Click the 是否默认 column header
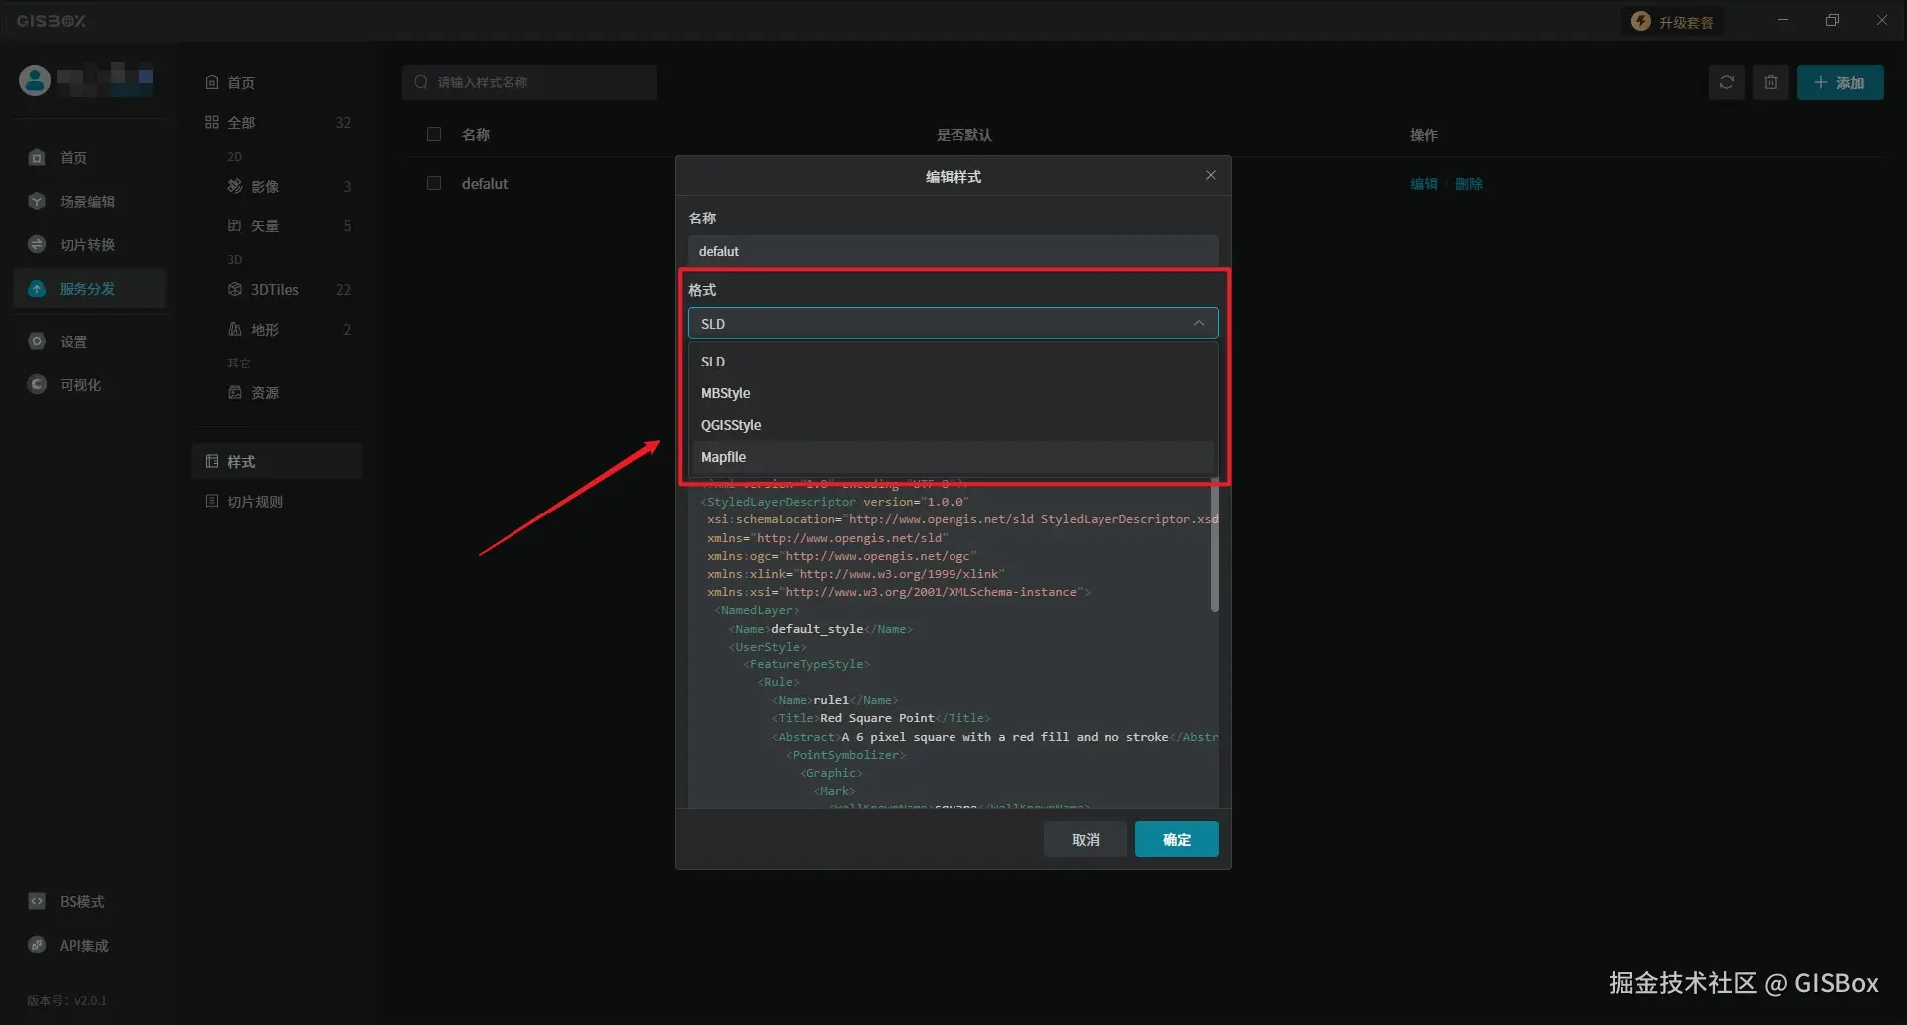This screenshot has width=1907, height=1025. point(963,135)
